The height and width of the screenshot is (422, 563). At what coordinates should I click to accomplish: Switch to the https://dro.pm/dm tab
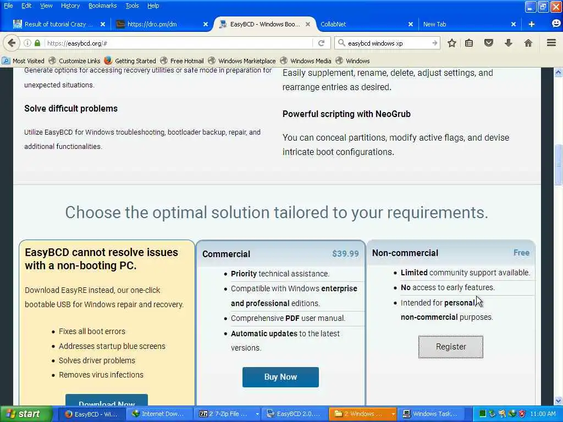pos(162,24)
